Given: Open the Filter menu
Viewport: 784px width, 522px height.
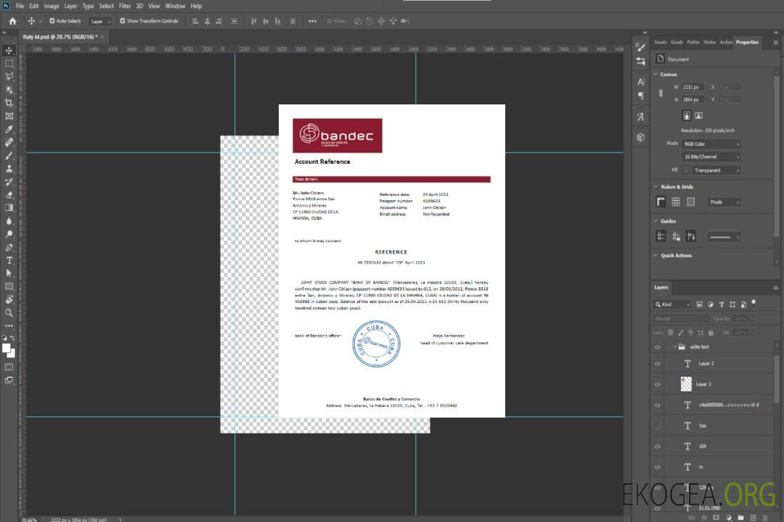Looking at the screenshot, I should pos(125,6).
